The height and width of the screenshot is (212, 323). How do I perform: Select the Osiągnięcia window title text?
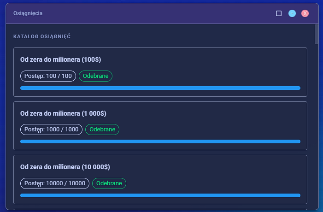coord(28,13)
